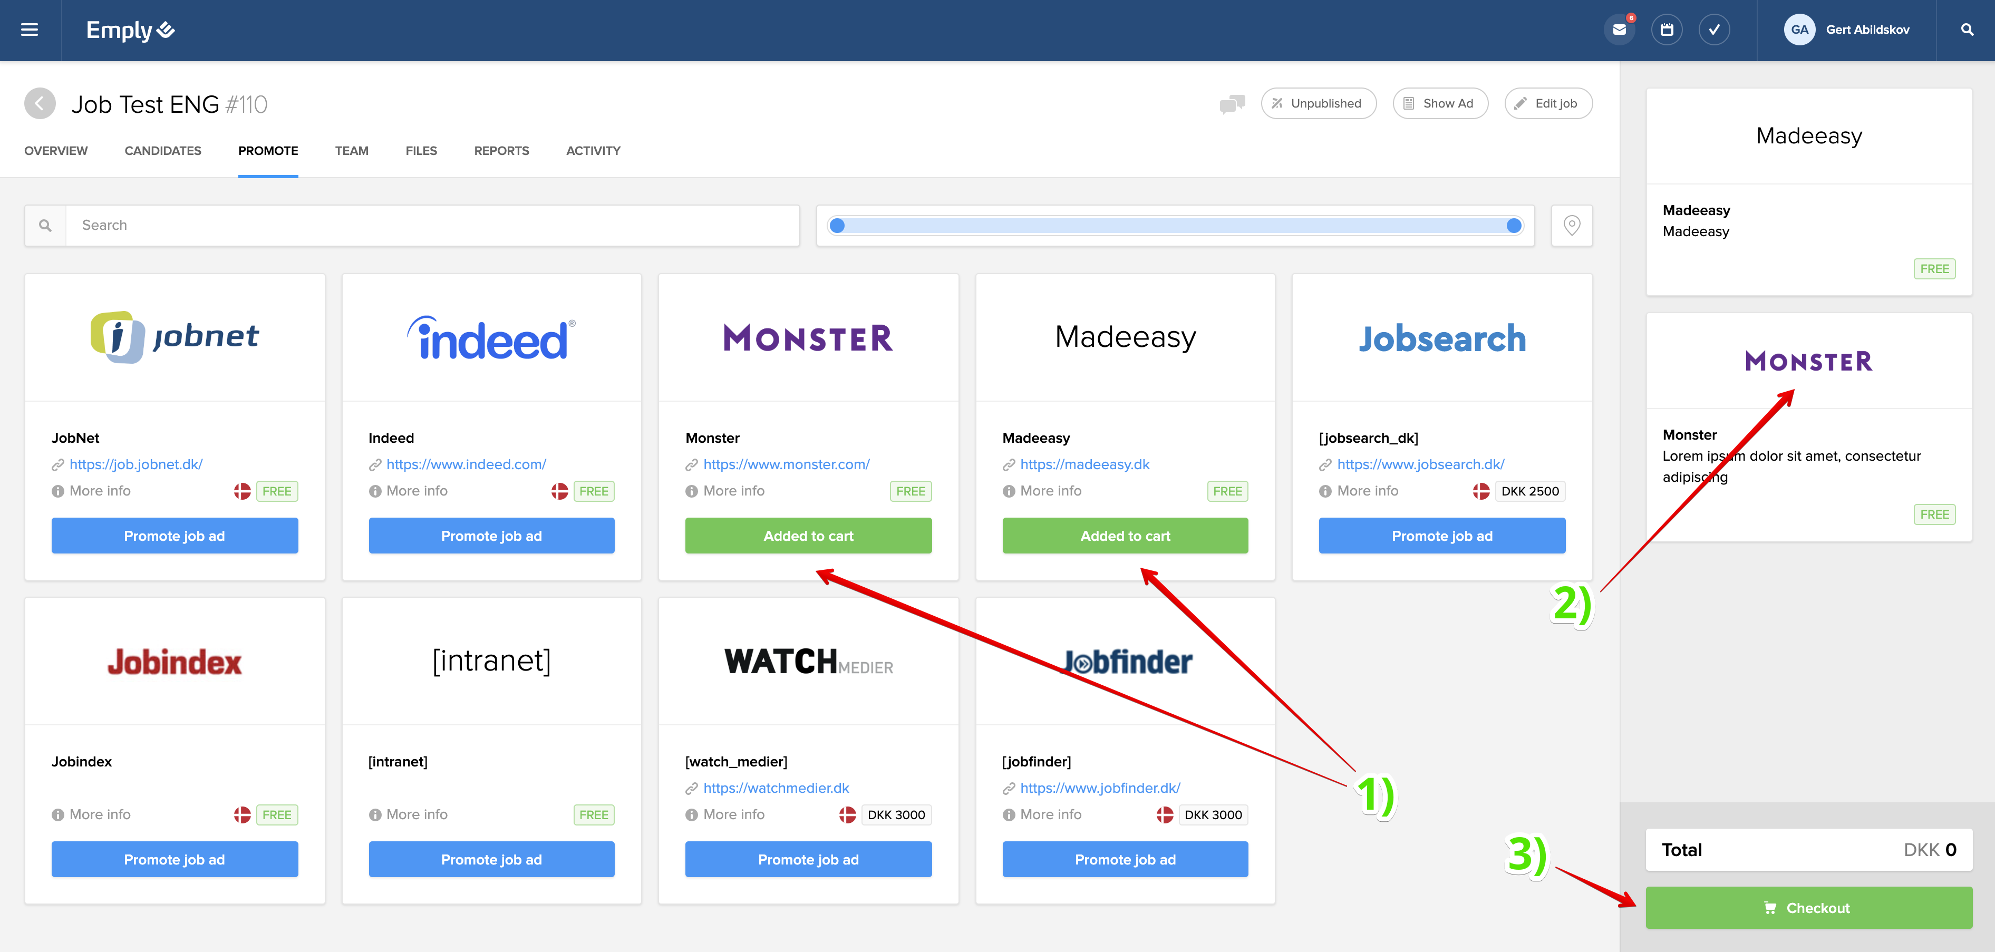Image resolution: width=1995 pixels, height=952 pixels.
Task: Go back using the circular arrow
Action: coord(40,104)
